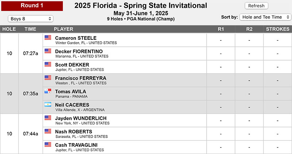The image size is (292, 154).
Task: Select the 07:35a tee time cell
Action: click(x=31, y=94)
